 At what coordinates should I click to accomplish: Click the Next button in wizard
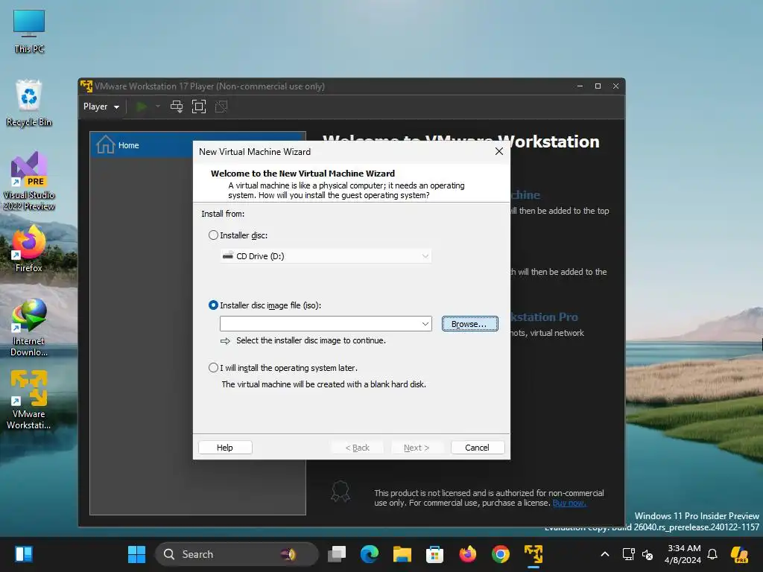pyautogui.click(x=417, y=448)
